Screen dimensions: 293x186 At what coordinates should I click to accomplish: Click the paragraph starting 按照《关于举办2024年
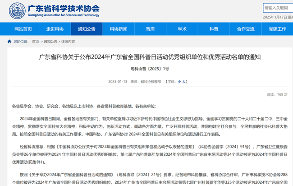click(150, 178)
